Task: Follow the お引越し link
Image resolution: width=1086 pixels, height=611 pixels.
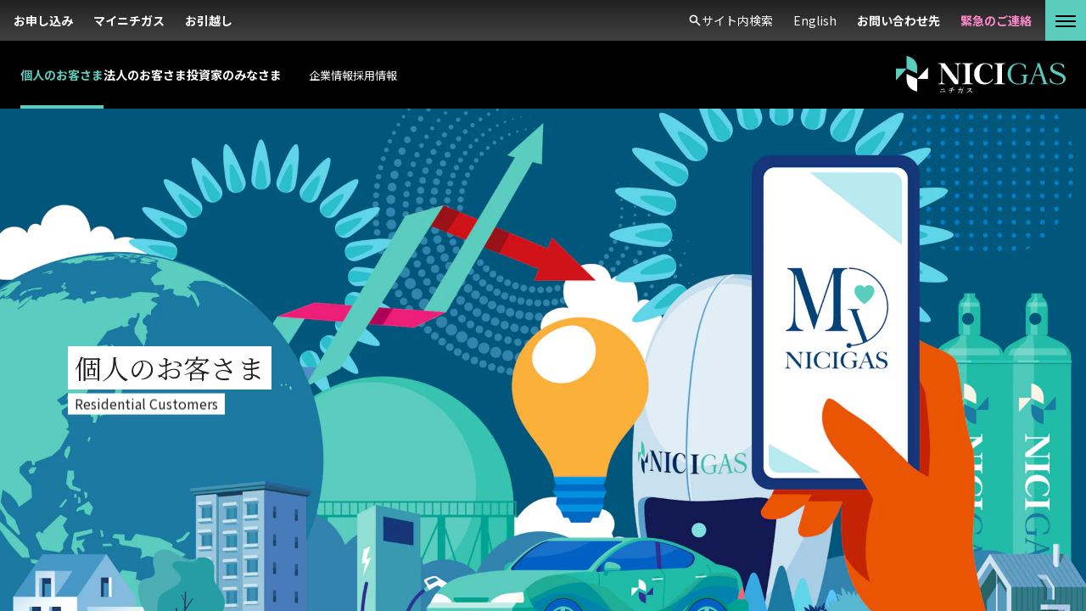Action: (209, 20)
